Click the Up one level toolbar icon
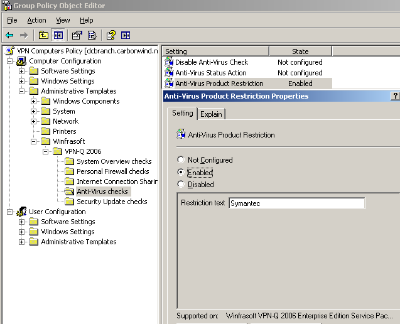This screenshot has width=400, height=324. click(43, 35)
